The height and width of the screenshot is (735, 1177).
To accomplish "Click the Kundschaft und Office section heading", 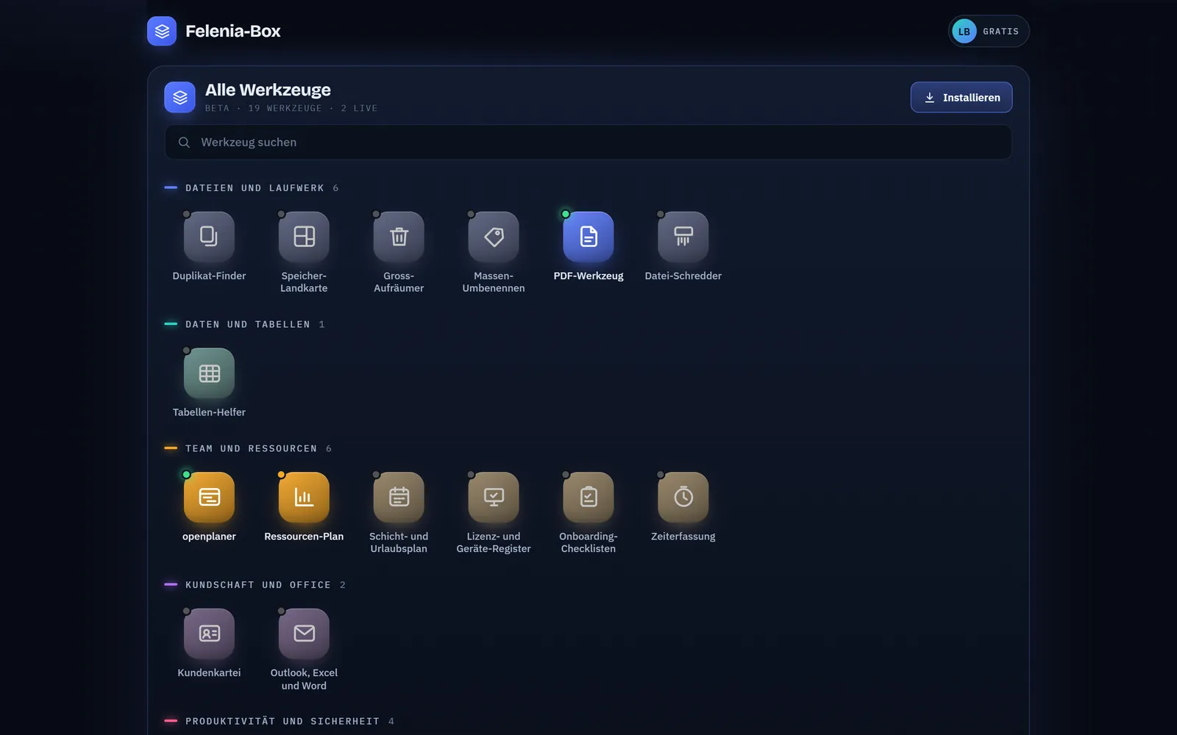I will 258,585.
